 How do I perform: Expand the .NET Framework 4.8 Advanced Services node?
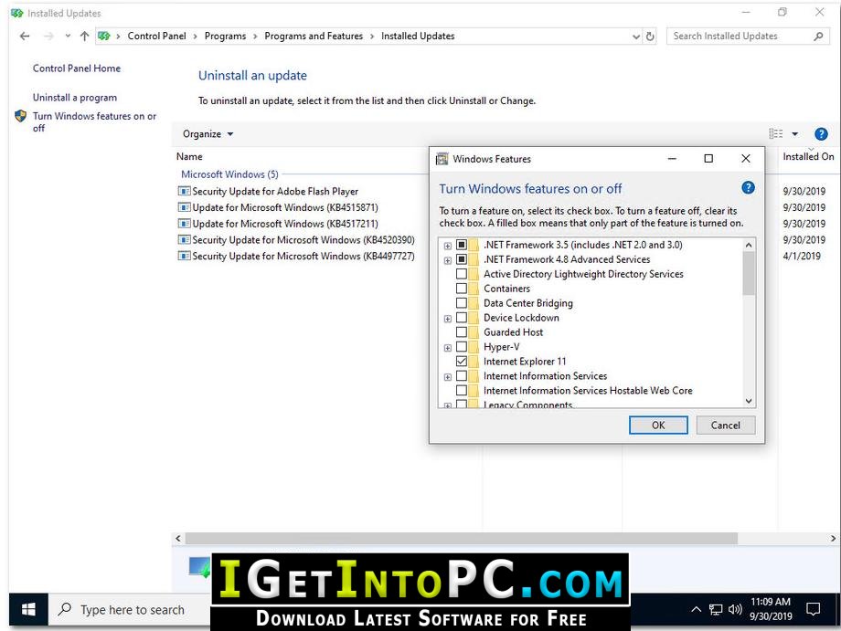coord(447,260)
